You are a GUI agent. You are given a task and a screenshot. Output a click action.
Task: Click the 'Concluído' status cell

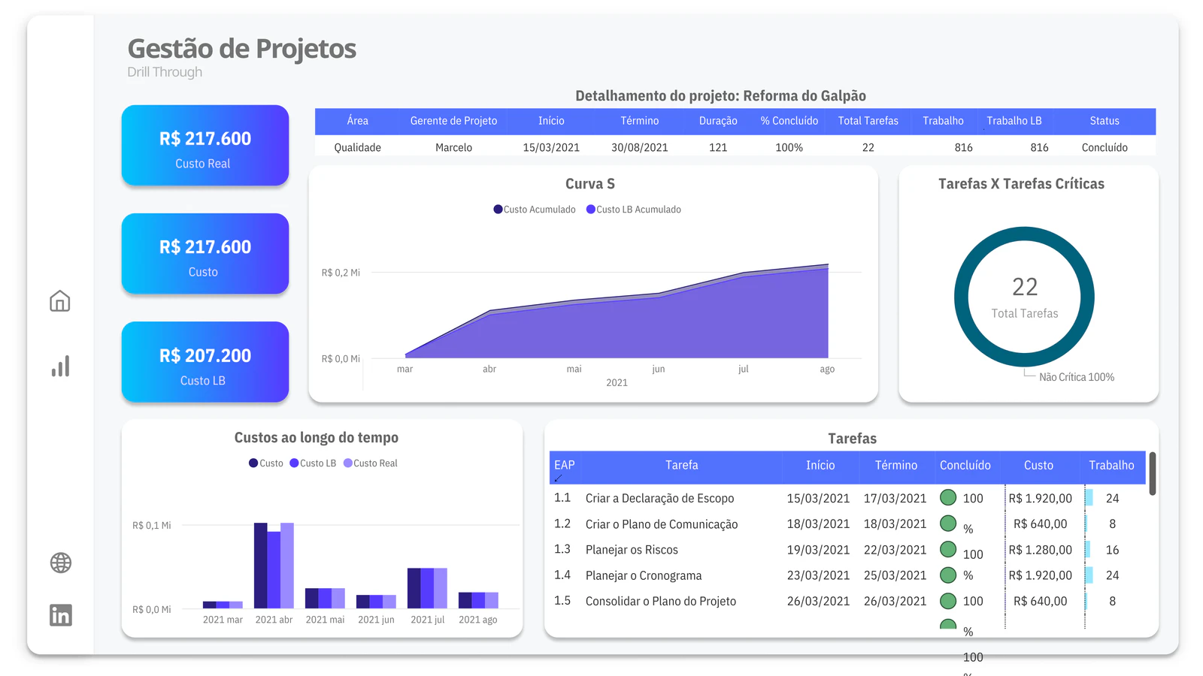click(1105, 148)
